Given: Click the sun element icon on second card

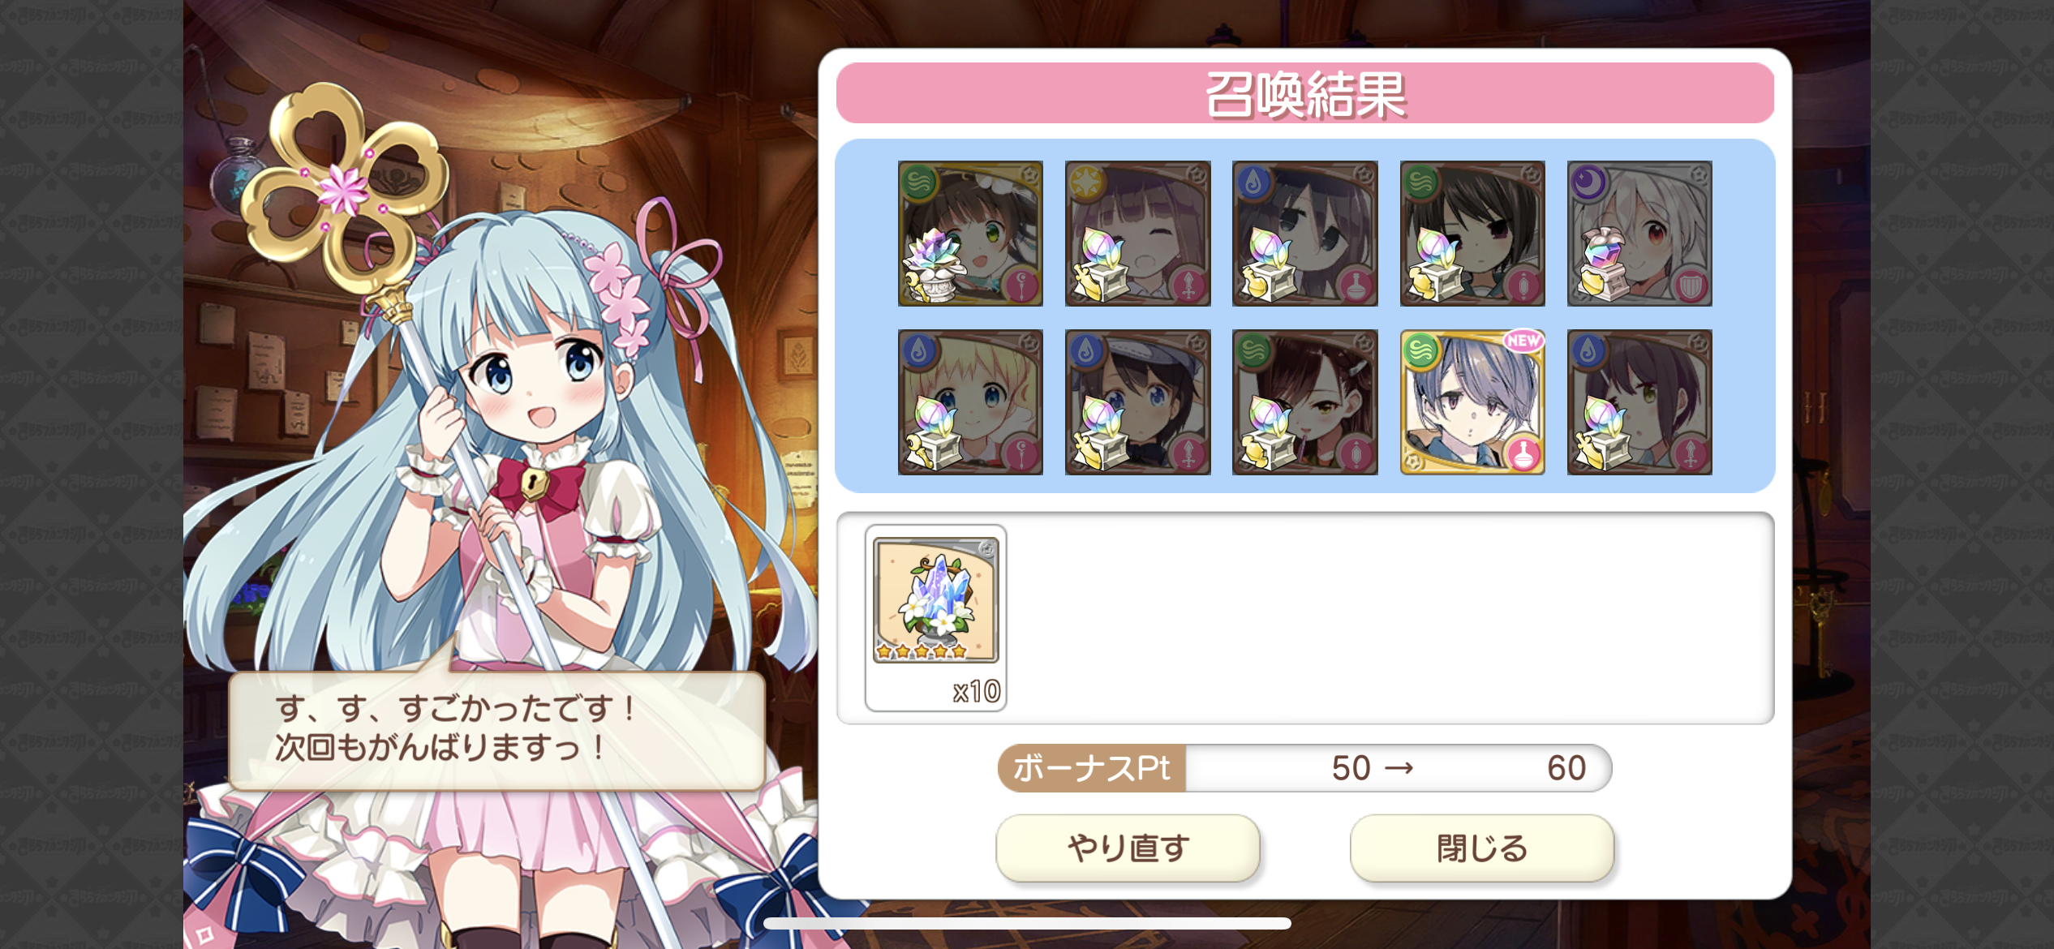Looking at the screenshot, I should coord(1086,182).
